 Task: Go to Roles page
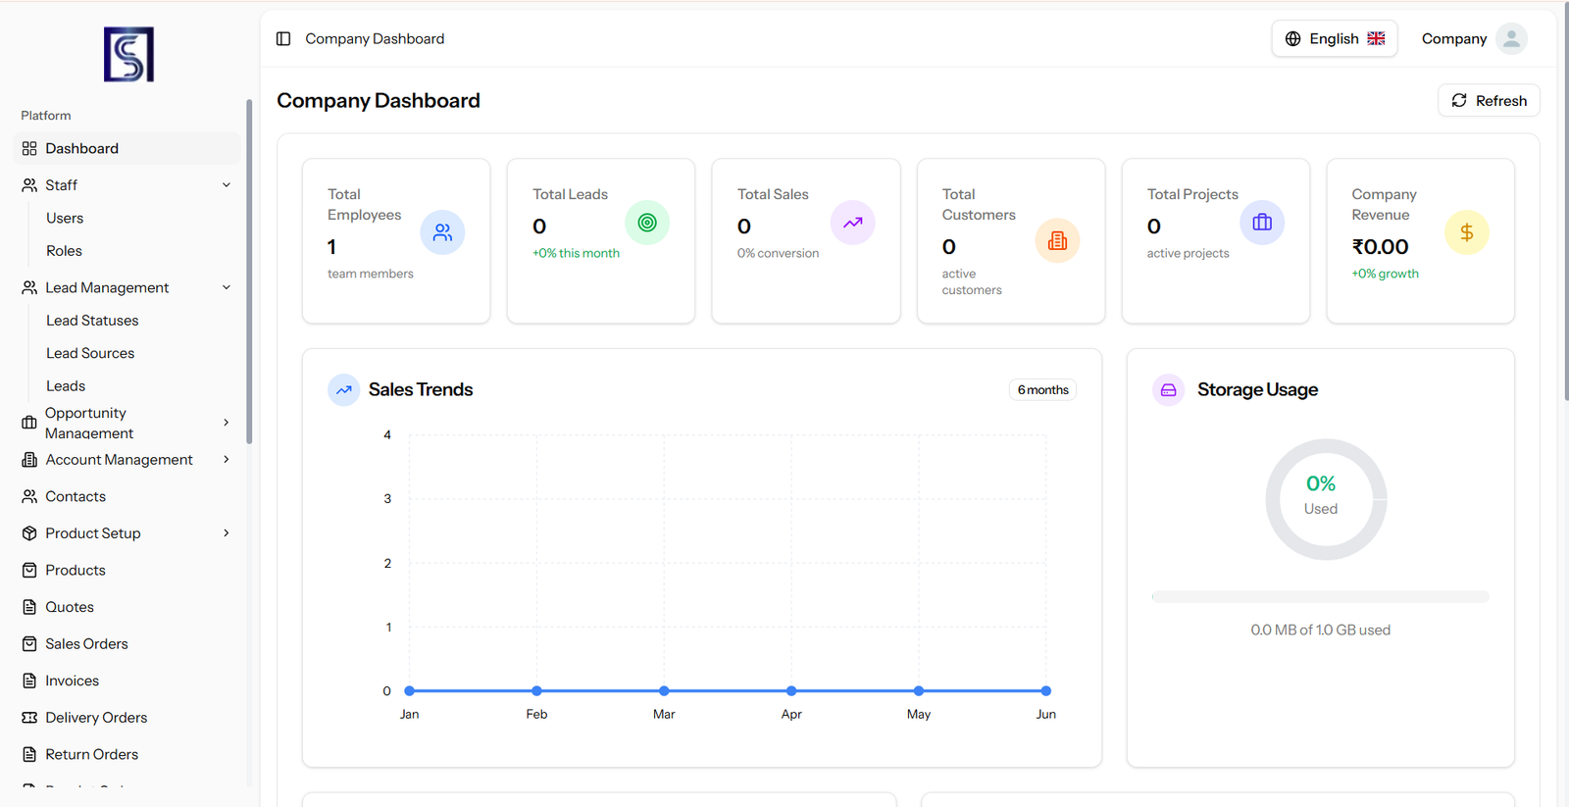[x=64, y=251]
